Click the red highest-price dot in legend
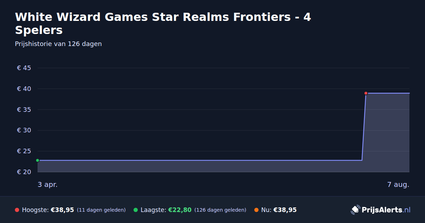The height and width of the screenshot is (223, 425). (x=17, y=210)
